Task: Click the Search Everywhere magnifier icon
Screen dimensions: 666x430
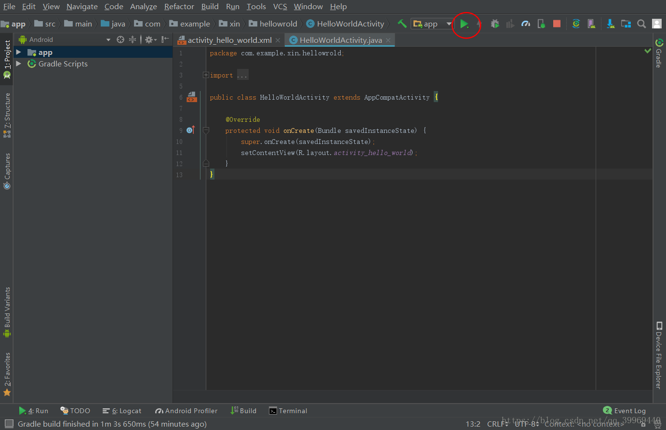Action: point(641,24)
